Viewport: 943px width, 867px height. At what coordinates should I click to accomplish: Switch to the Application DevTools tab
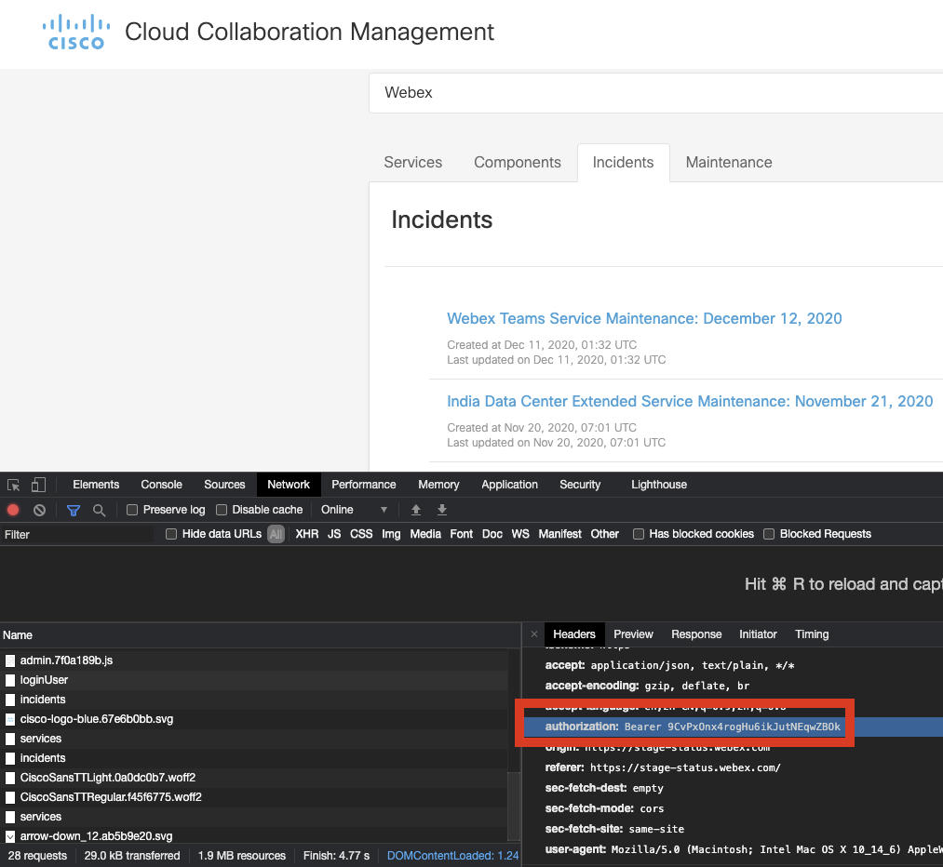click(509, 485)
